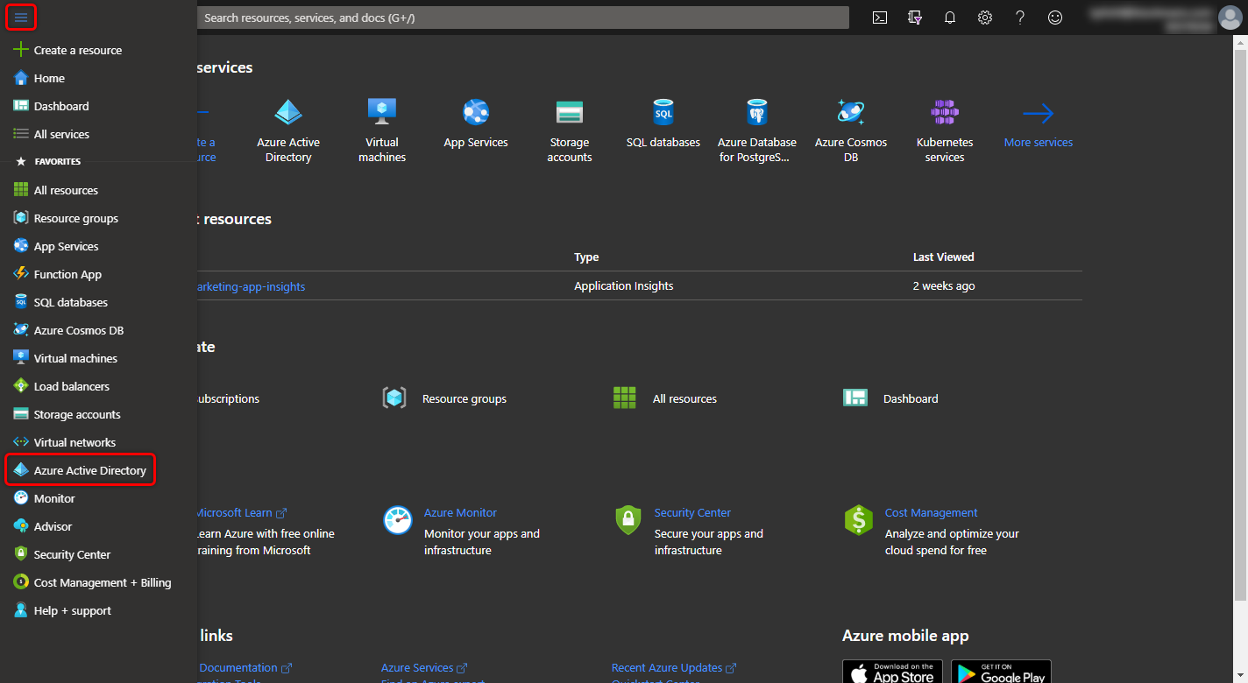Click the search resources input field

523,18
